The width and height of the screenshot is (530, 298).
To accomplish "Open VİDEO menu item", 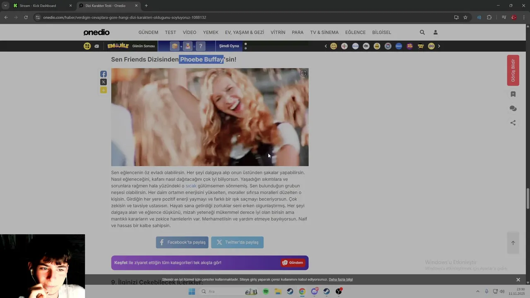I will click(x=190, y=32).
